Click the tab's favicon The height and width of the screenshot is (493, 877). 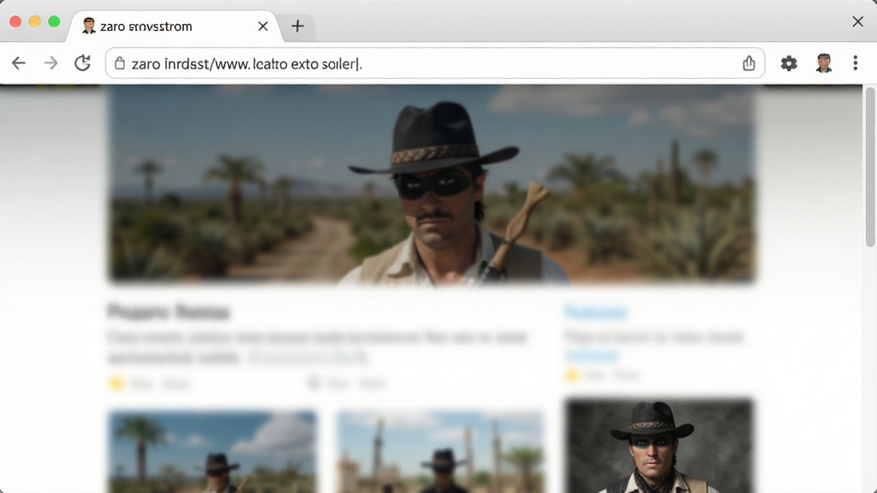[88, 26]
